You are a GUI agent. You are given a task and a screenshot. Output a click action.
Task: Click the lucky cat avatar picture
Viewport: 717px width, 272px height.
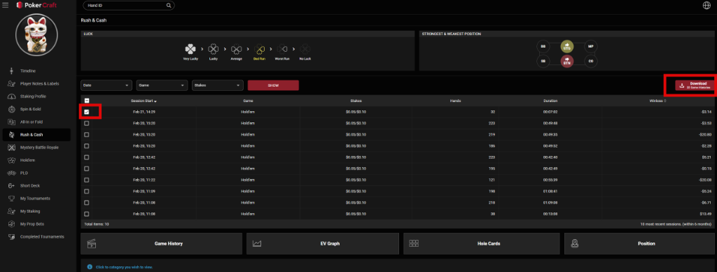click(36, 35)
